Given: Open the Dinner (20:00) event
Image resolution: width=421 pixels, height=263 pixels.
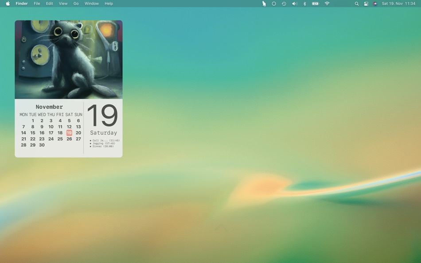Looking at the screenshot, I should click(102, 146).
